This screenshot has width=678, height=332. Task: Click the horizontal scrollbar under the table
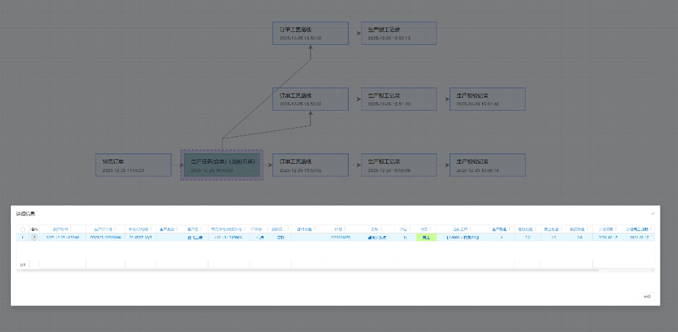[305, 270]
